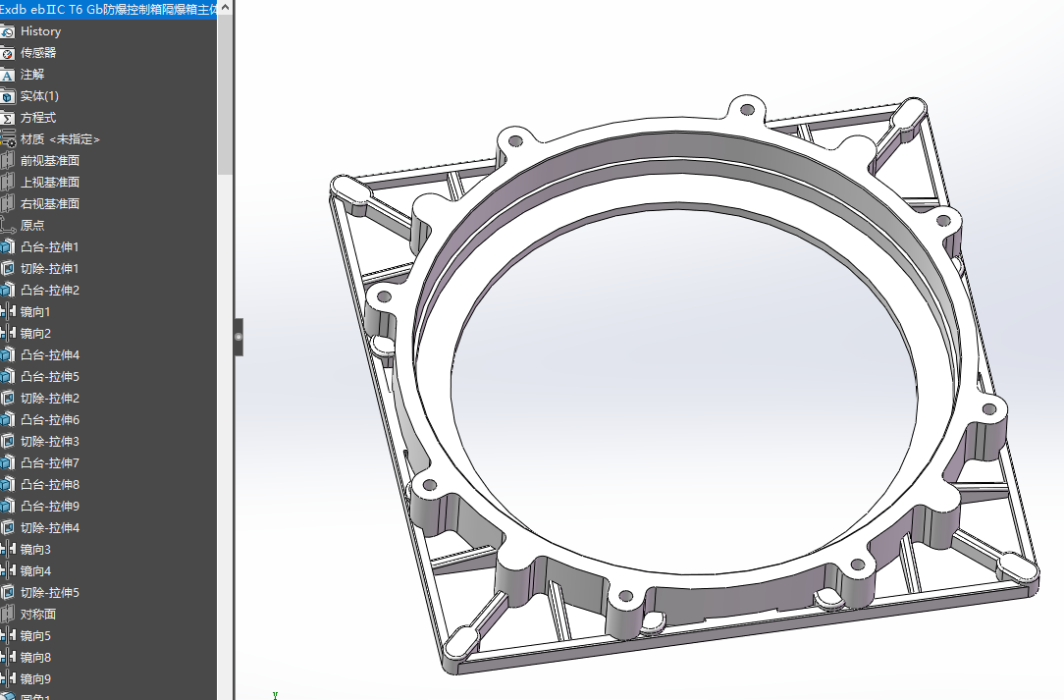Select the 凸台-拉伸7 feature
The image size is (1064, 700).
tap(49, 463)
